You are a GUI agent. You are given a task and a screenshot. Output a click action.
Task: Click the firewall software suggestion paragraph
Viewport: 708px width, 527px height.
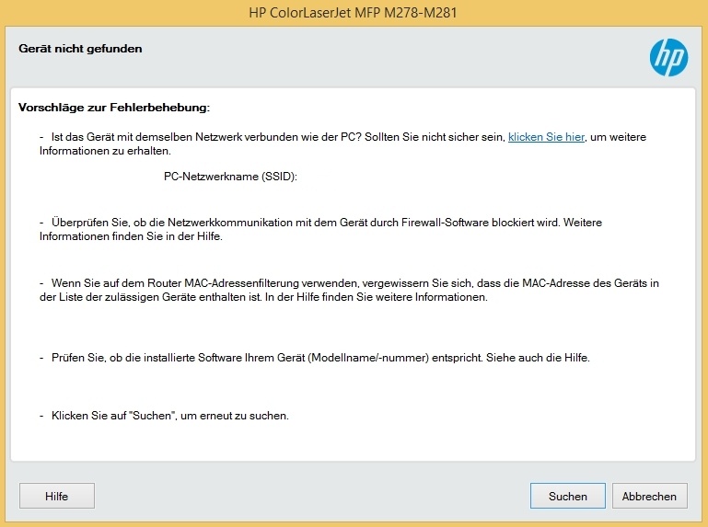320,229
